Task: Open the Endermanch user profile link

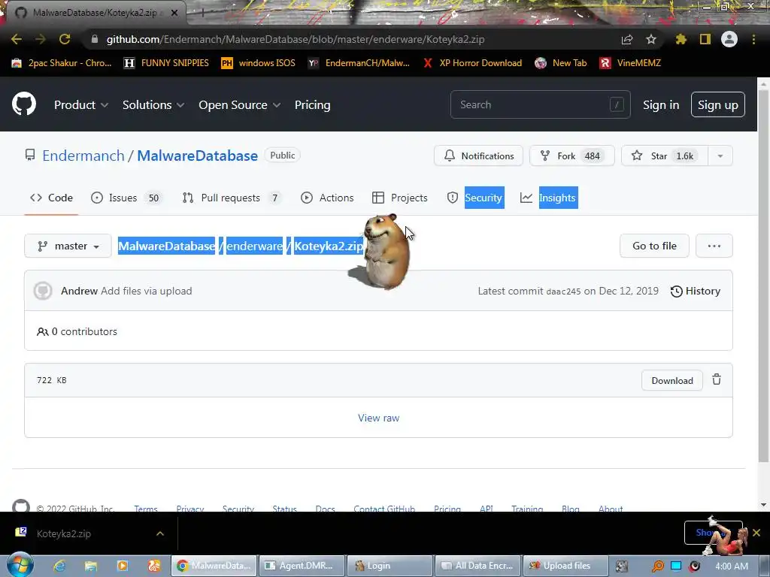Action: (x=83, y=156)
